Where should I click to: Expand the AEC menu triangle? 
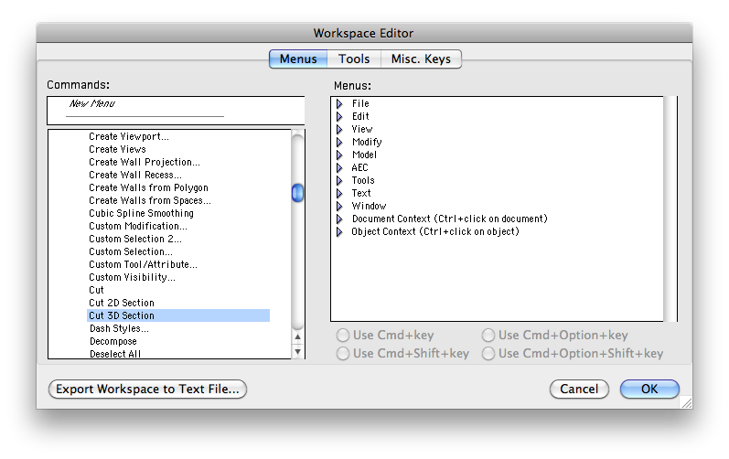(x=339, y=168)
